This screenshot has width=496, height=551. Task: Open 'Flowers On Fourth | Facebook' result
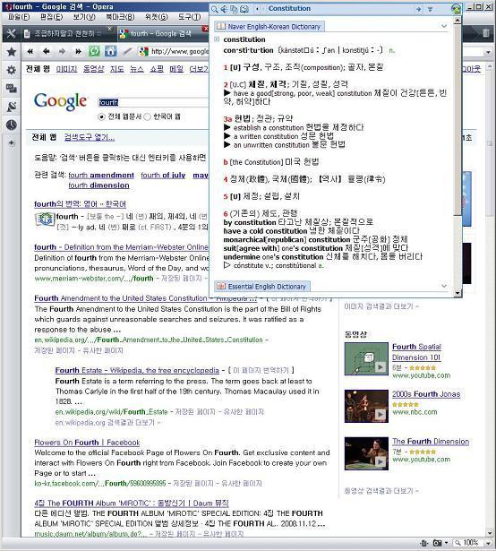coord(87,443)
